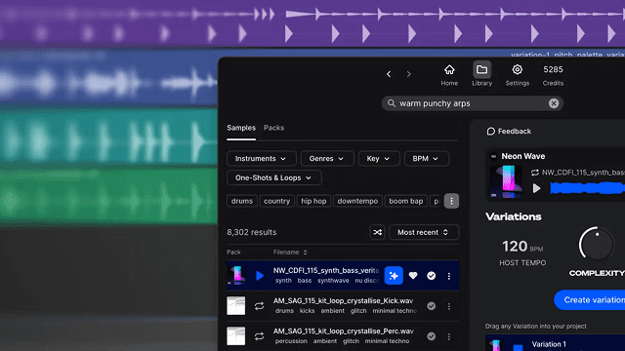Adjust the Complexity knob
Image resolution: width=625 pixels, height=351 pixels.
[x=596, y=244]
